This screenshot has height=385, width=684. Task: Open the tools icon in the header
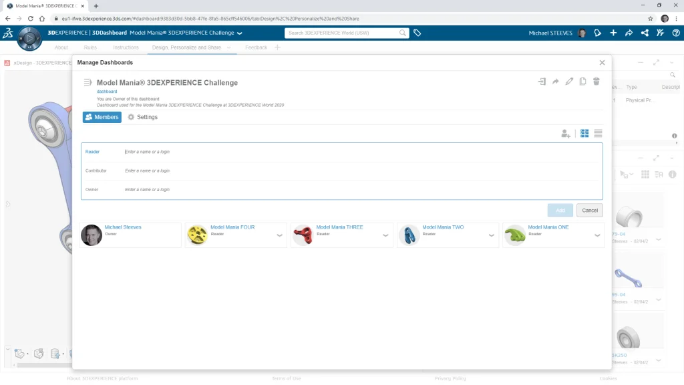(660, 33)
